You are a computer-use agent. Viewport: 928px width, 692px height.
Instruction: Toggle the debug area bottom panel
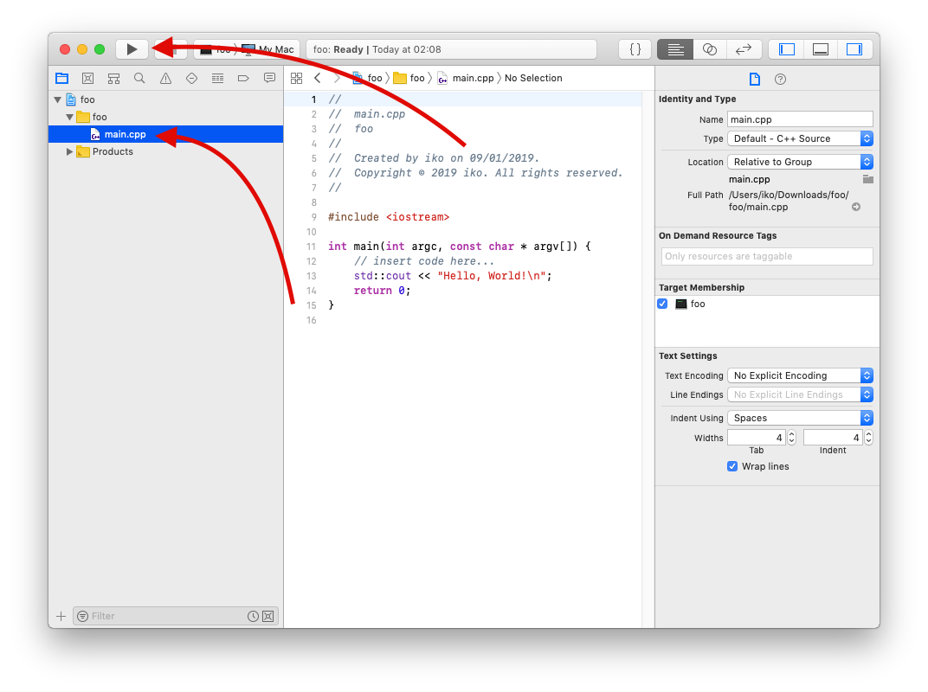tap(821, 49)
